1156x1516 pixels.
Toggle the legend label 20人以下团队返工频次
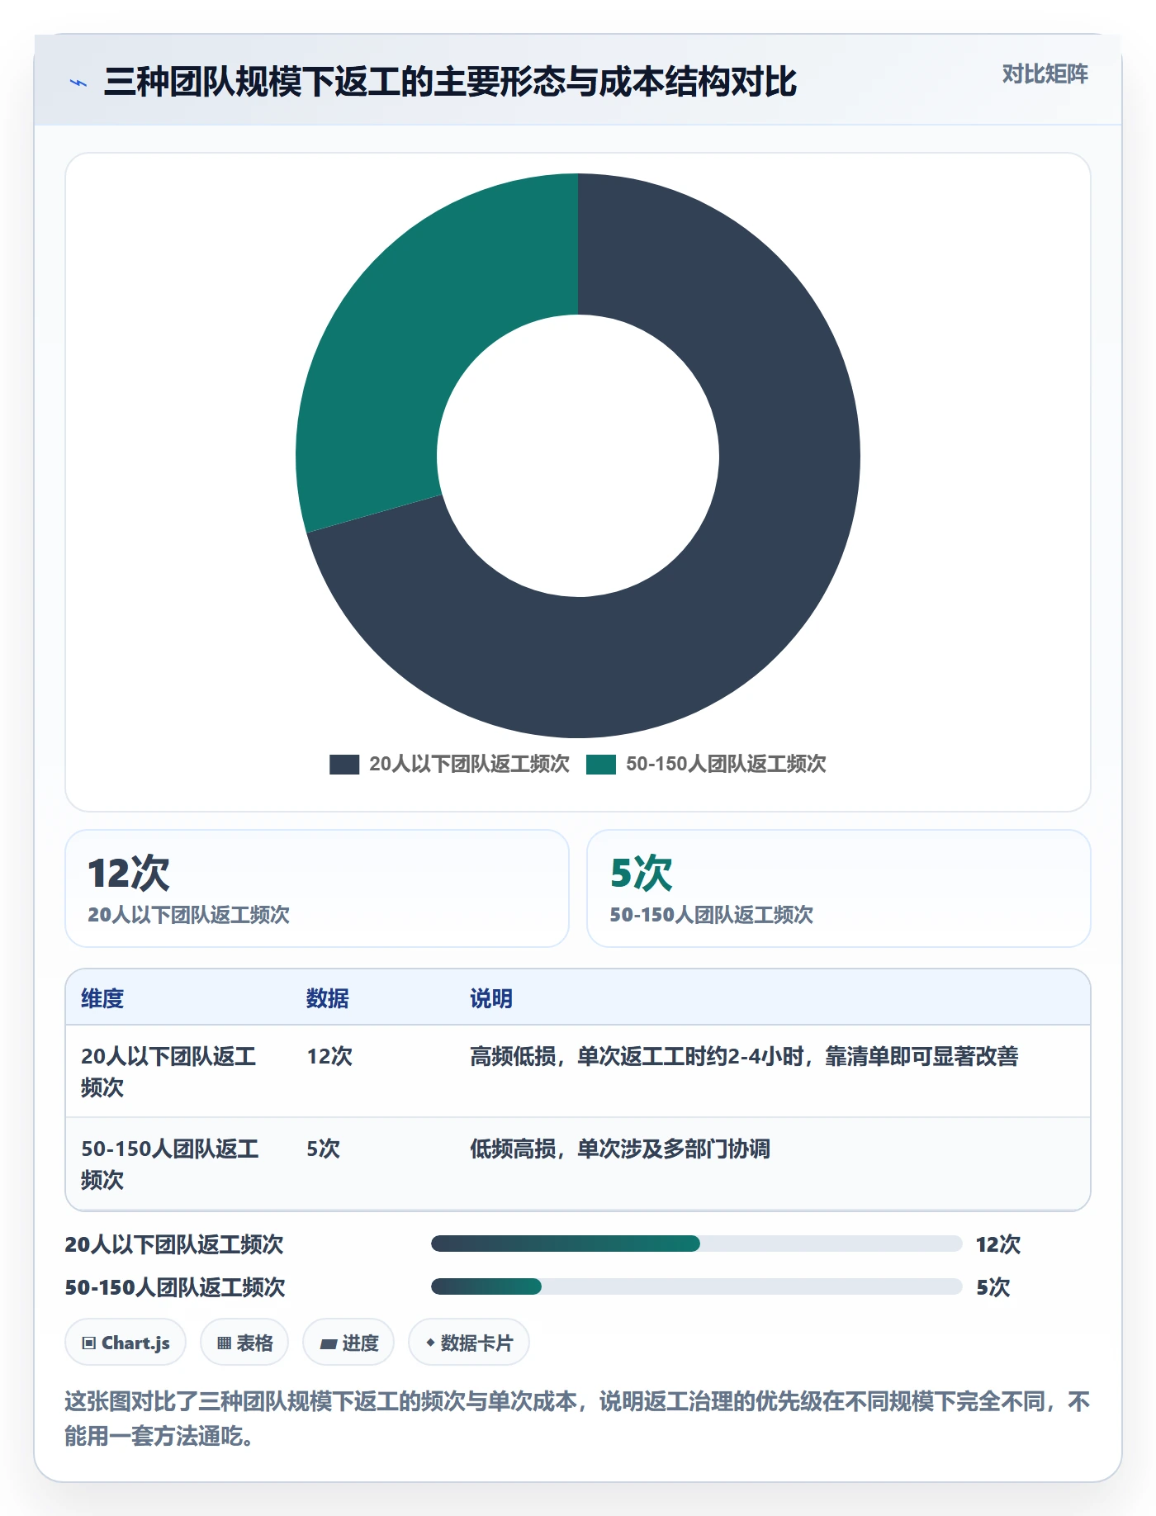pos(469,765)
